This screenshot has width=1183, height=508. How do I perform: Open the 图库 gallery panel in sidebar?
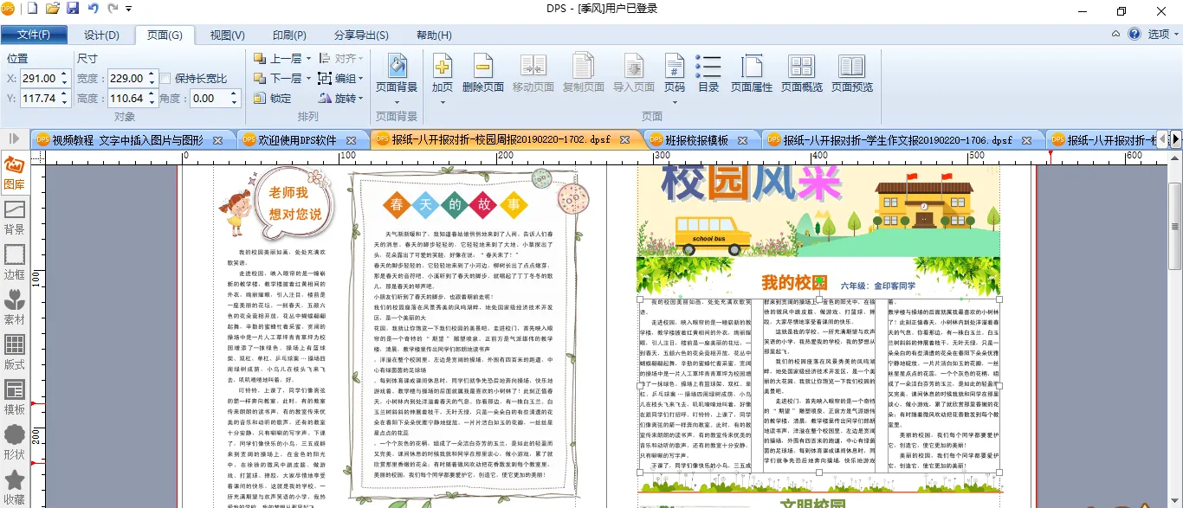coord(14,172)
